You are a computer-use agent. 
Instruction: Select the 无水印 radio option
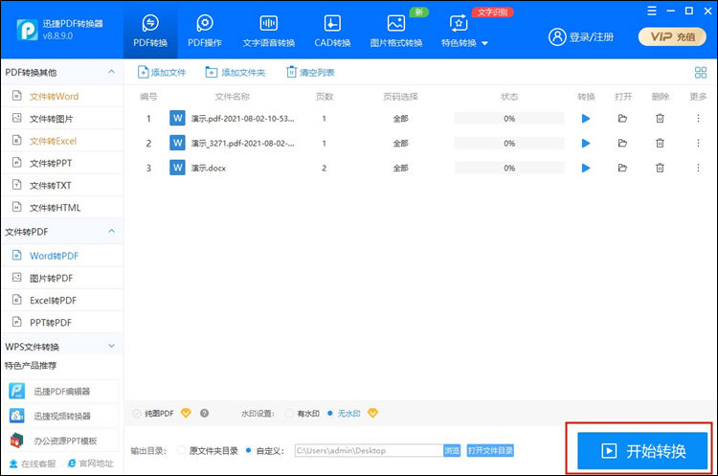tap(331, 414)
